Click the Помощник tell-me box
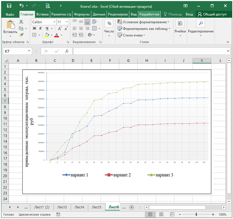The image size is (233, 219). click(173, 14)
